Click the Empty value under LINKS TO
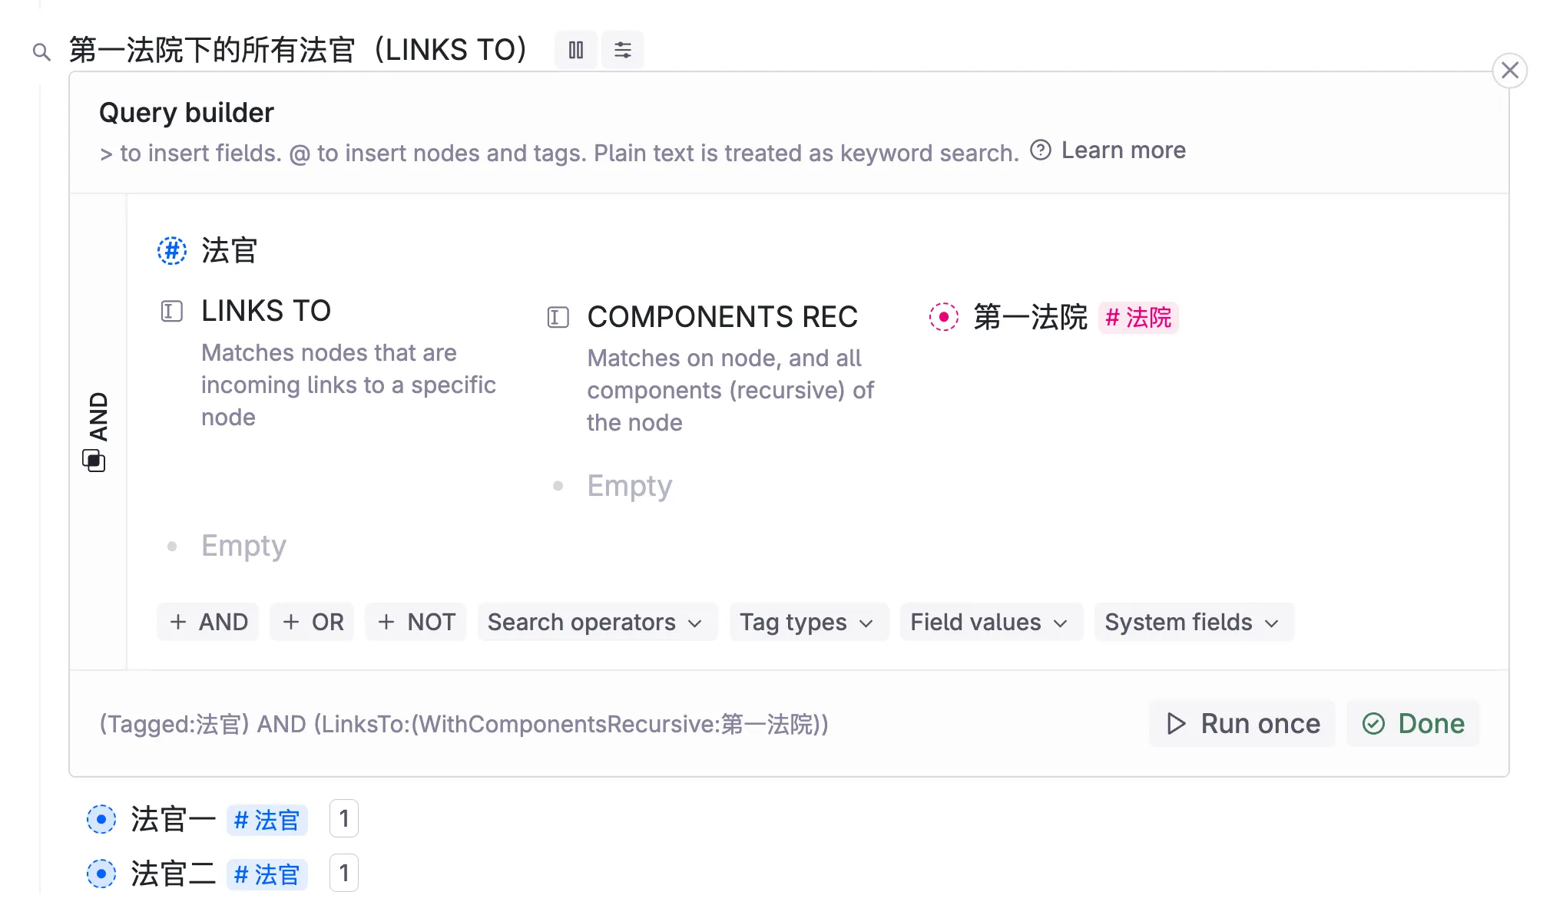1553x915 pixels. (x=243, y=545)
